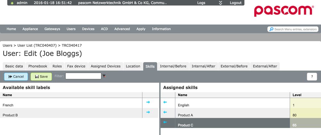Switch to the Assigned Devices tab
This screenshot has height=135, width=321.
106,66
